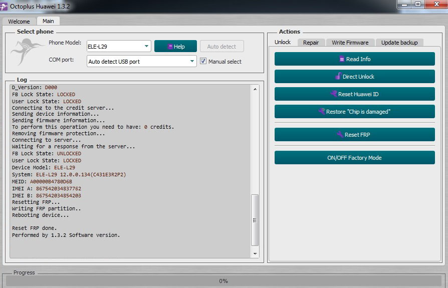448x288 pixels.
Task: Run Restore "Chip is damaged"
Action: click(355, 112)
